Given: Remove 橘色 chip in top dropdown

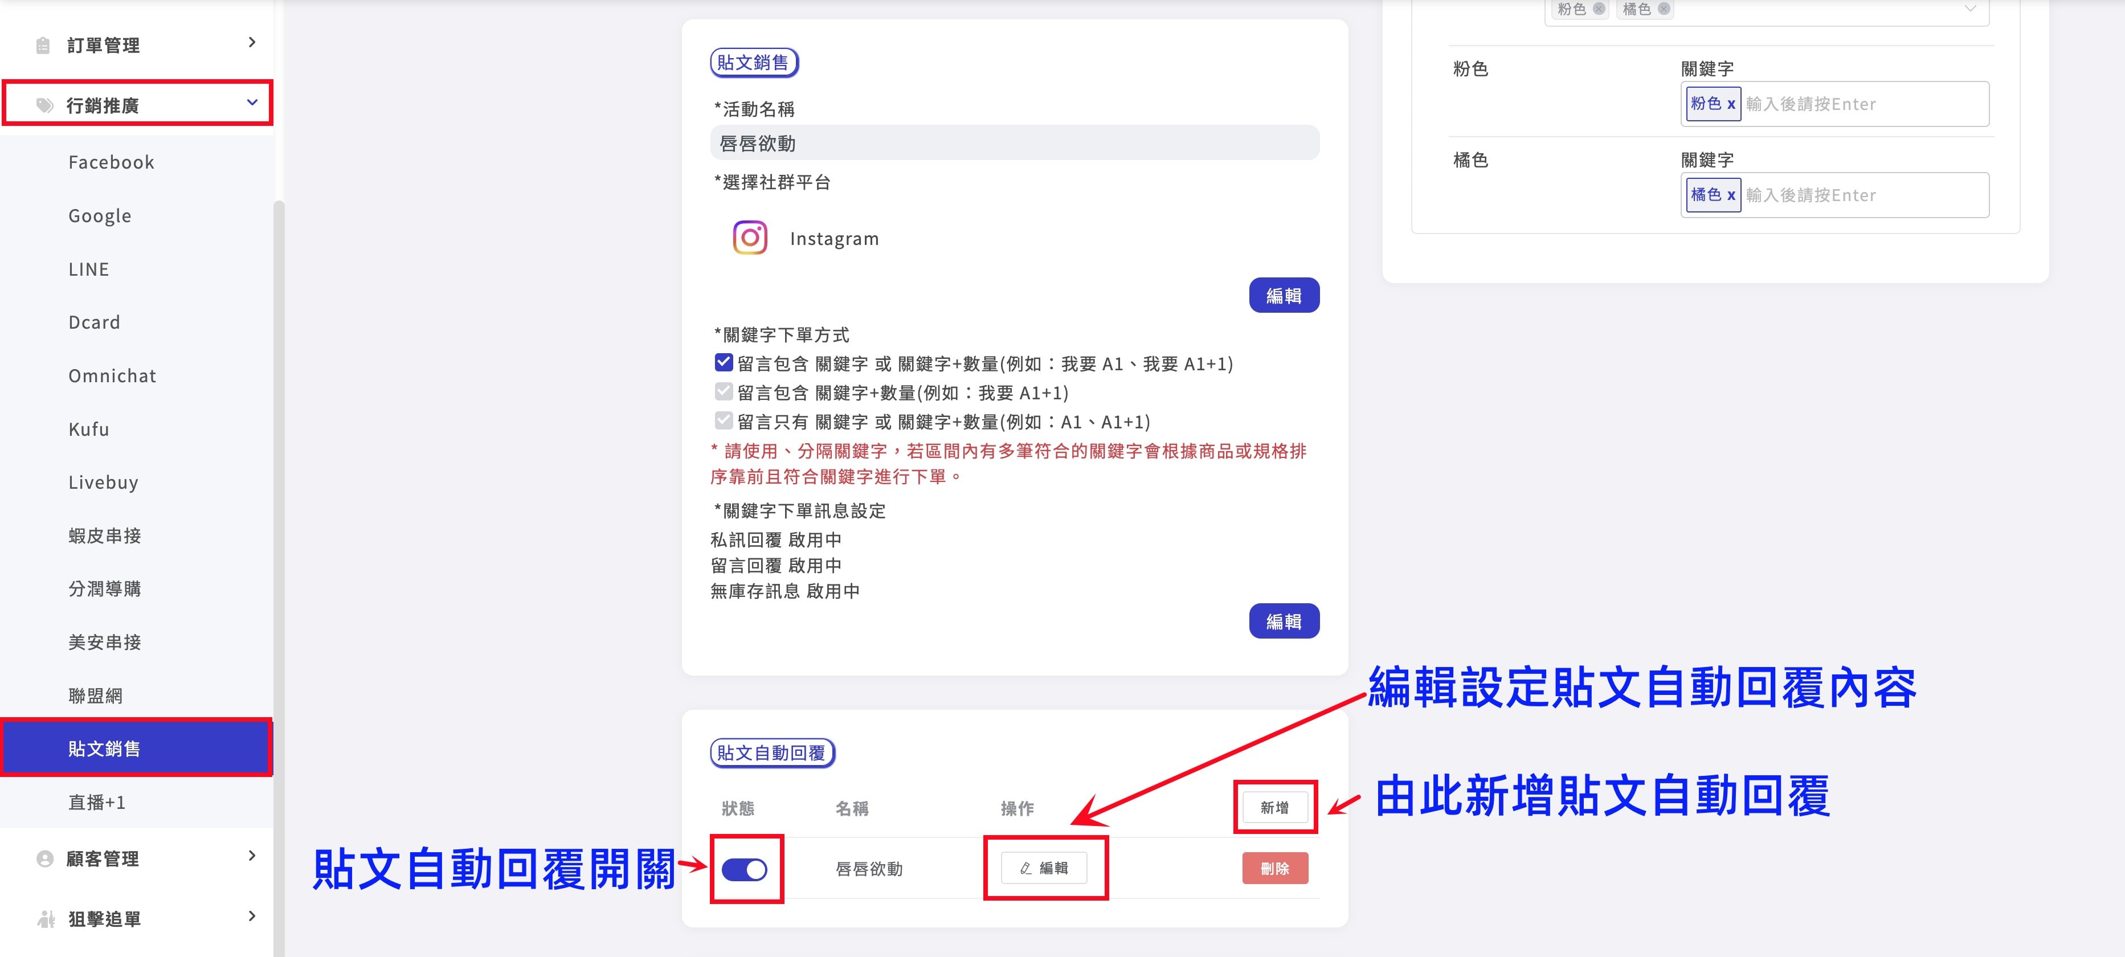Looking at the screenshot, I should 1664,9.
